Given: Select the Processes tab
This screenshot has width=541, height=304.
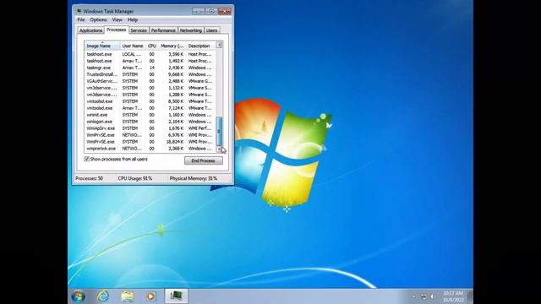Looking at the screenshot, I should (117, 30).
